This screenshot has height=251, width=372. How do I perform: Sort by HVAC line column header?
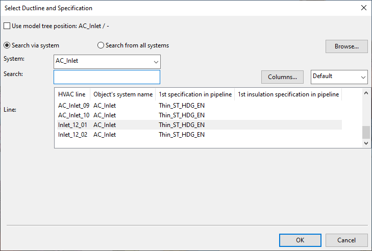tap(72, 94)
